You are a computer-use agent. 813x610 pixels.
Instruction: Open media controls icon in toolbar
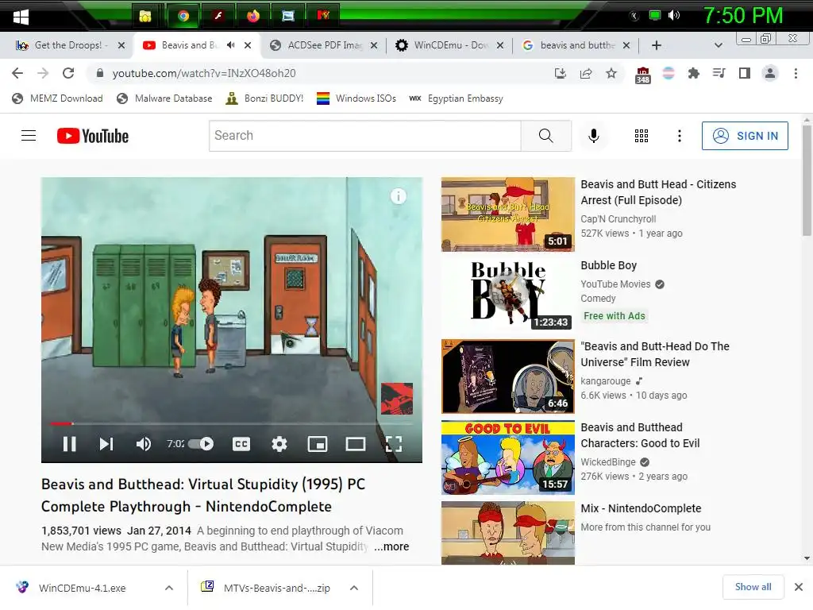click(719, 74)
